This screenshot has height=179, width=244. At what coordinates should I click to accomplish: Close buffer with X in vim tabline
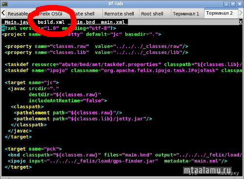point(241,22)
